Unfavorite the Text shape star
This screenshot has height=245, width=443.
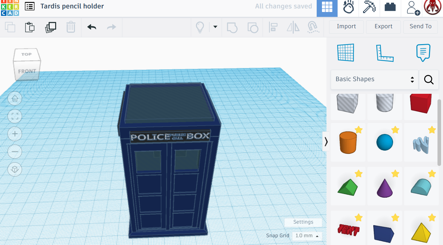(x=359, y=217)
